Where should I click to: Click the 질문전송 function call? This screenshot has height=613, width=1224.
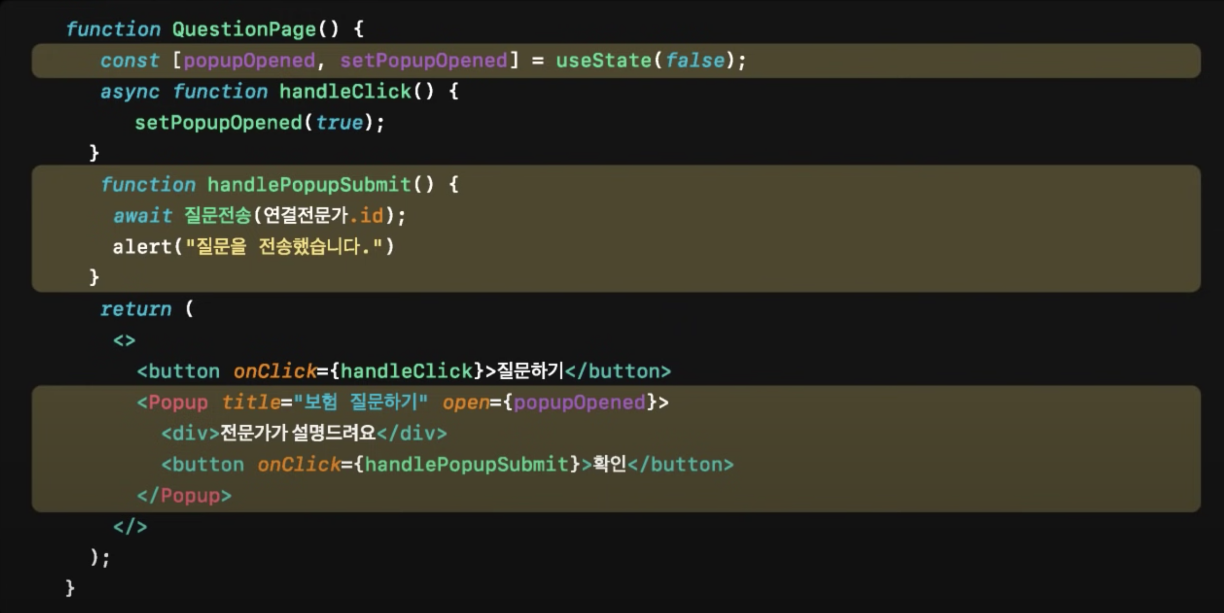pyautogui.click(x=218, y=215)
